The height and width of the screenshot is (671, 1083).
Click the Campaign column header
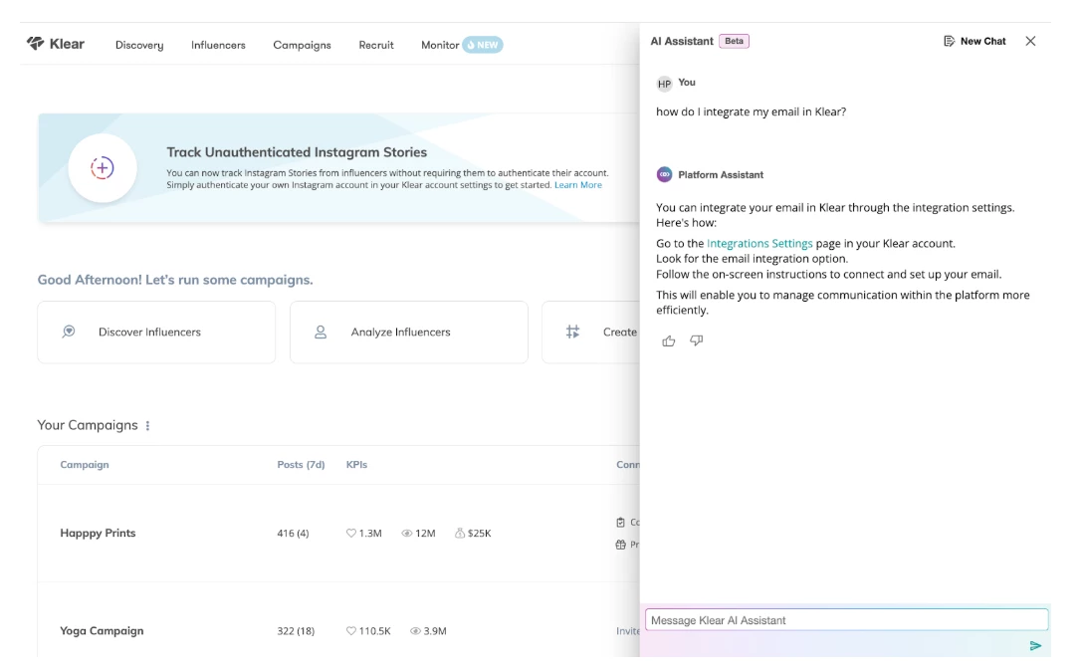click(85, 464)
